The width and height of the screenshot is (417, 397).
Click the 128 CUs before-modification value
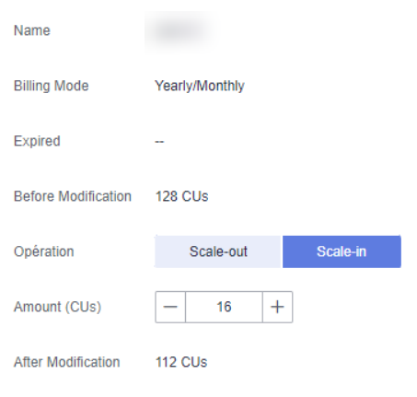(x=181, y=196)
